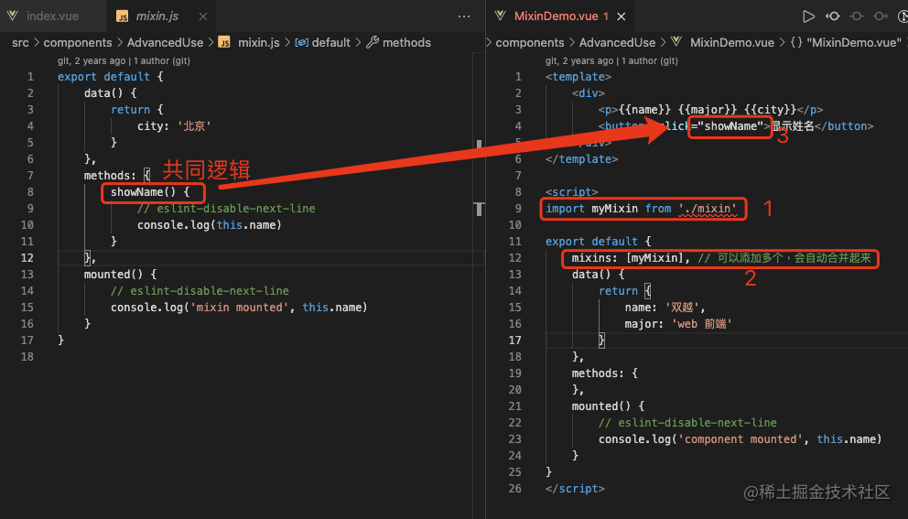Close the mixin.js tab
Viewport: 908px width, 519px height.
[202, 16]
